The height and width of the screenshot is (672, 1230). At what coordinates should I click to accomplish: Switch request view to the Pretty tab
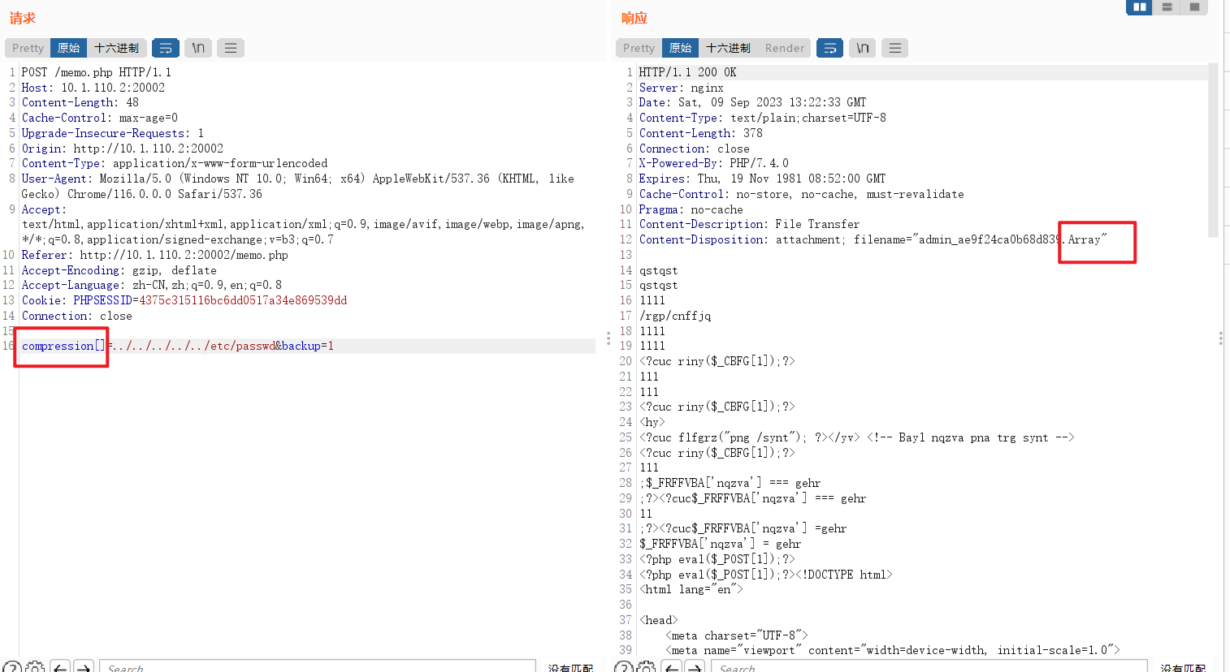pos(28,48)
